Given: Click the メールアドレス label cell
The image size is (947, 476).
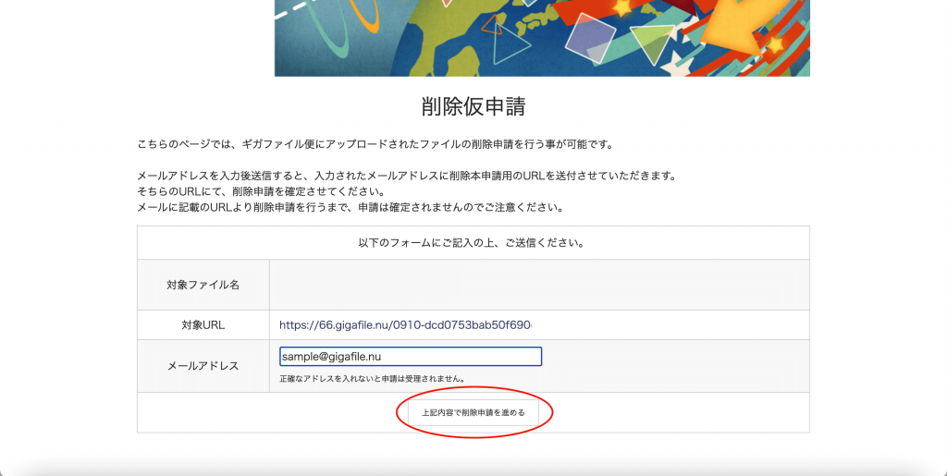Looking at the screenshot, I should tap(203, 366).
